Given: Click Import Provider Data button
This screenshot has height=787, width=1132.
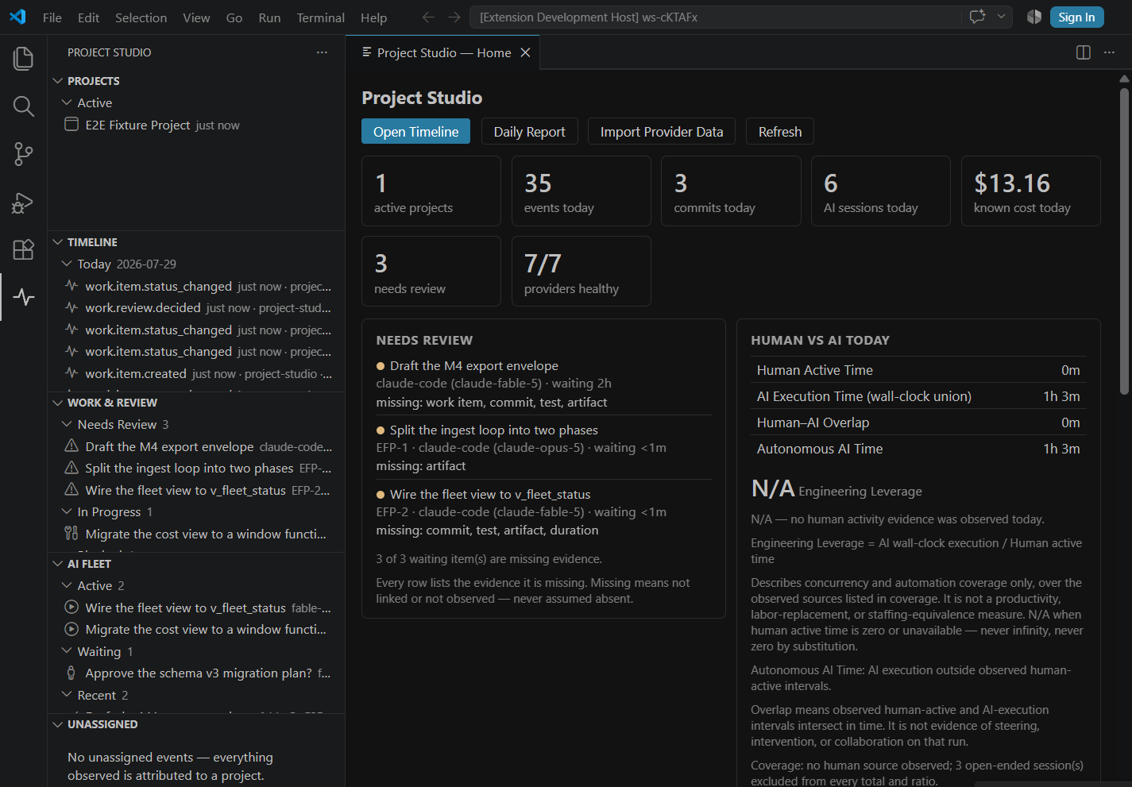Looking at the screenshot, I should pyautogui.click(x=662, y=132).
